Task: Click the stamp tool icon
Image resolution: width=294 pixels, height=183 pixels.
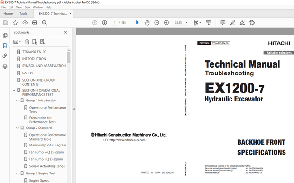Action: point(252,23)
